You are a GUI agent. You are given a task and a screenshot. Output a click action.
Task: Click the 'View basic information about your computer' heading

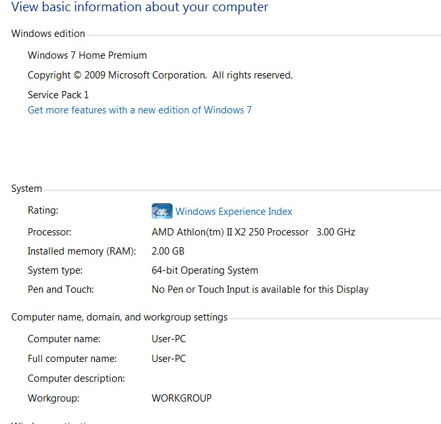coord(140,7)
